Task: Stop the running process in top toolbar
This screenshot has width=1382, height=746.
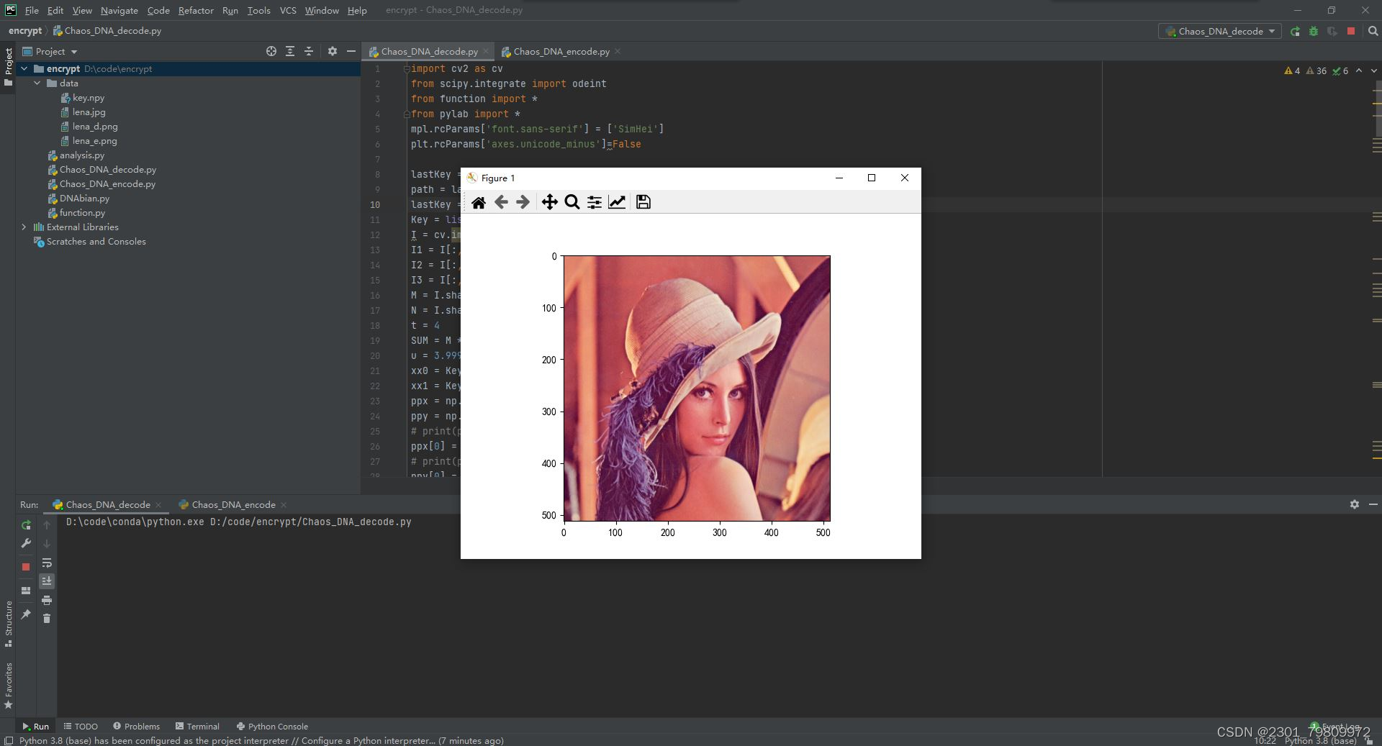Action: pyautogui.click(x=1351, y=31)
